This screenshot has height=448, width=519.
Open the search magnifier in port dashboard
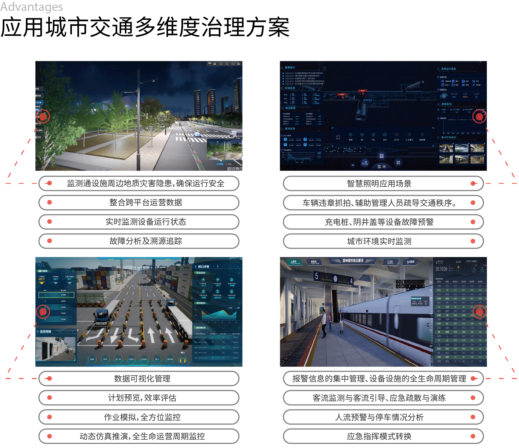pyautogui.click(x=43, y=265)
